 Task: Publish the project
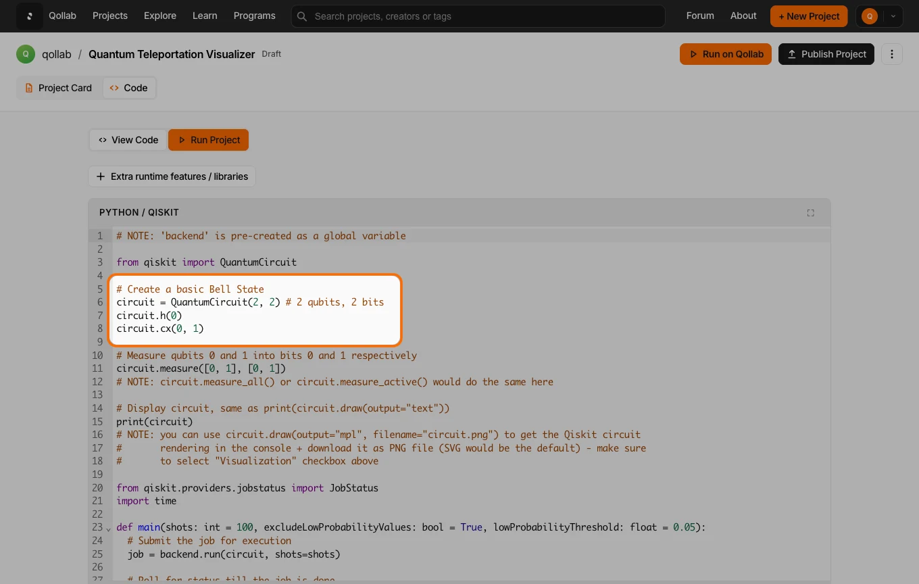pyautogui.click(x=826, y=54)
